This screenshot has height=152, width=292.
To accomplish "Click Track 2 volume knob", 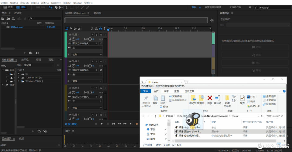I will (x=74, y=66).
